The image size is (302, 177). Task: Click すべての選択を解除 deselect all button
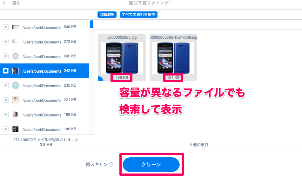click(138, 14)
